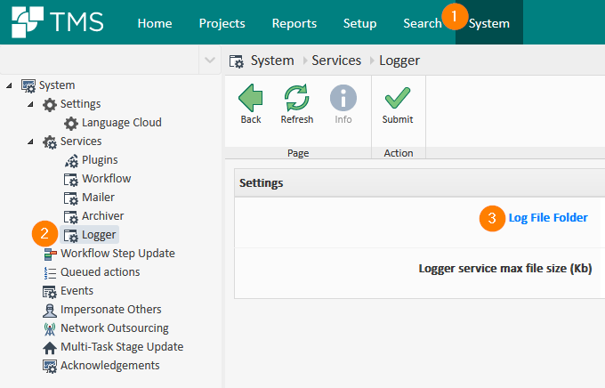Image resolution: width=605 pixels, height=388 pixels.
Task: Select Language Cloud under Settings
Action: [x=121, y=123]
